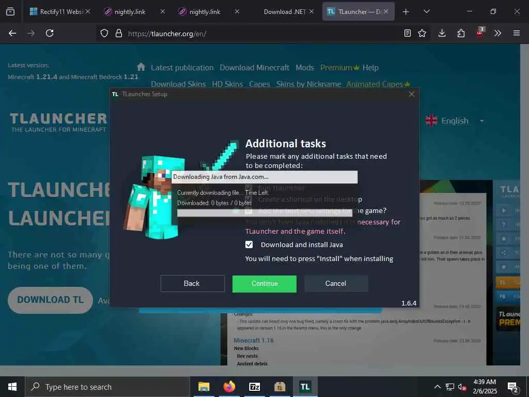Open Firefox from taskbar

coord(229,387)
